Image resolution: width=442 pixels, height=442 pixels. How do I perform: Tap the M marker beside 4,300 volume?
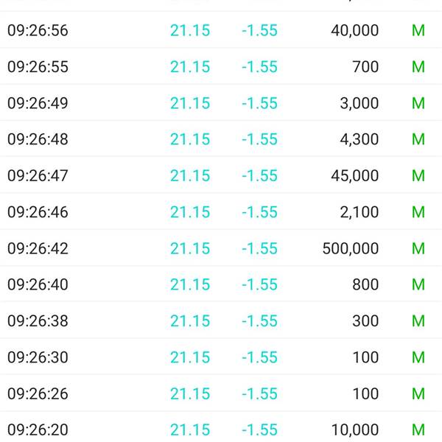418,139
